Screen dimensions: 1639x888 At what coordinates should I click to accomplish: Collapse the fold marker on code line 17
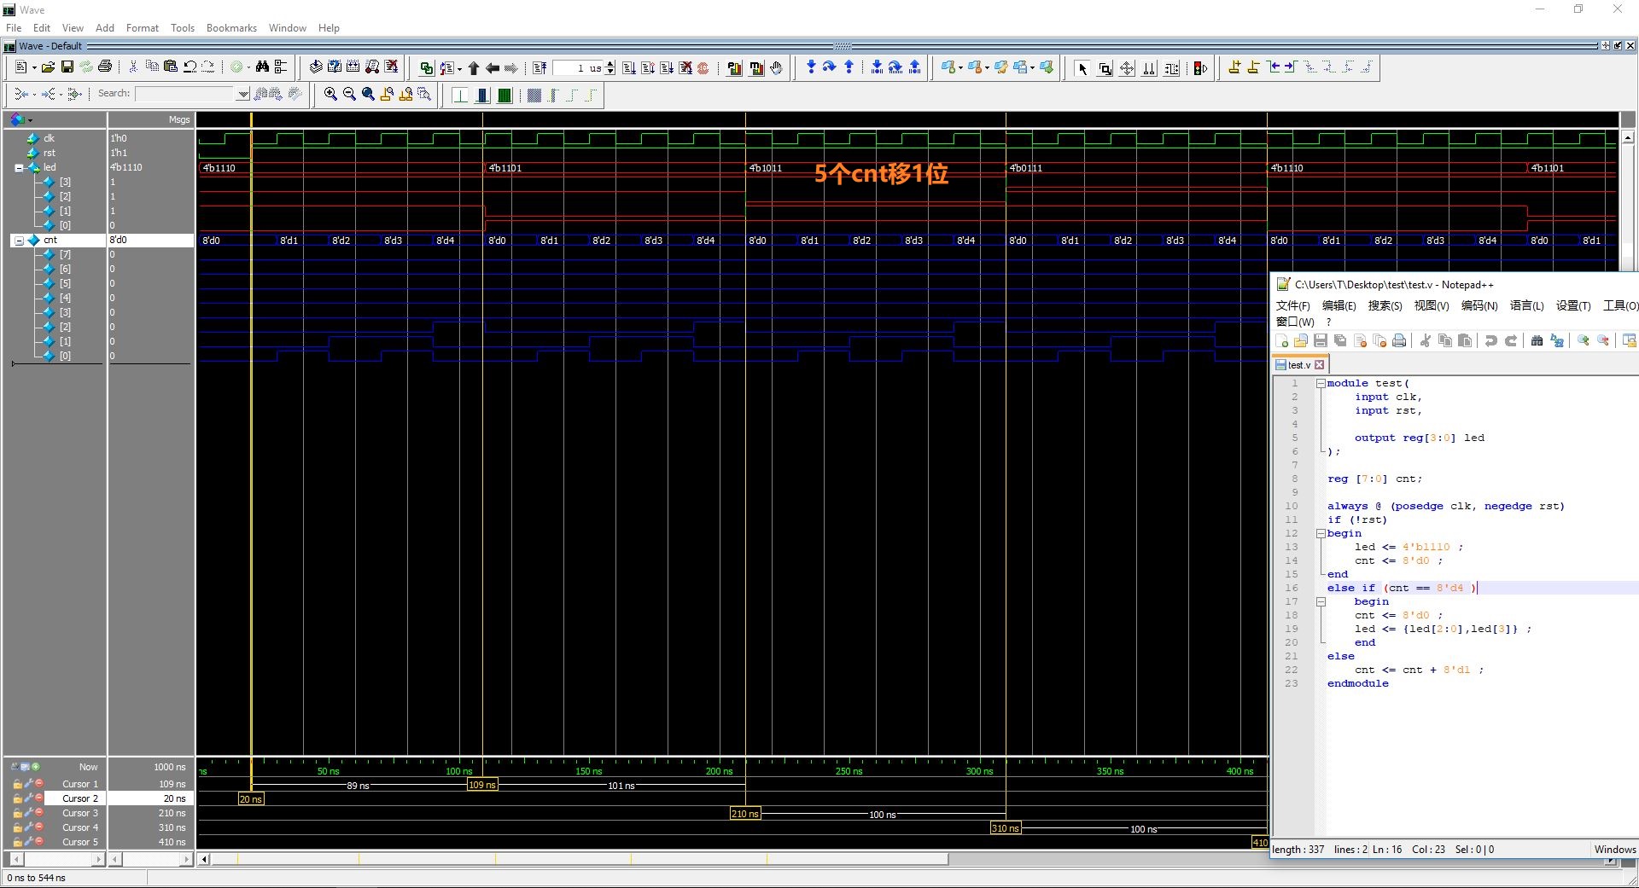[x=1321, y=602]
